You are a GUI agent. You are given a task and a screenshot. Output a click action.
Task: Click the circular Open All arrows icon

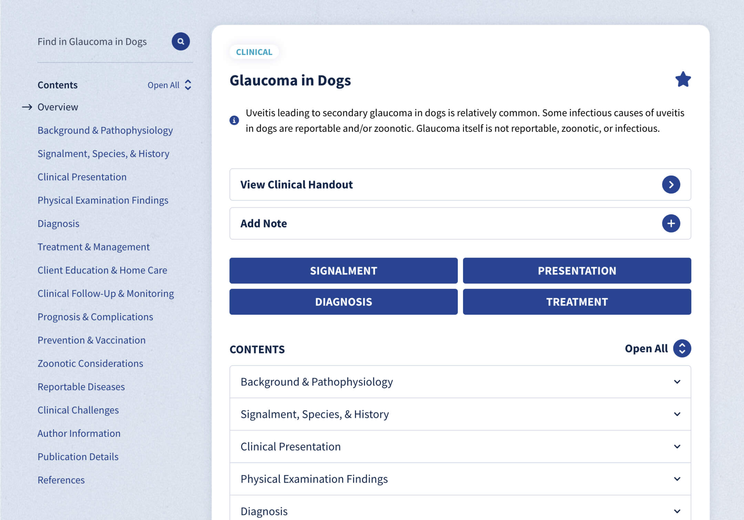682,348
